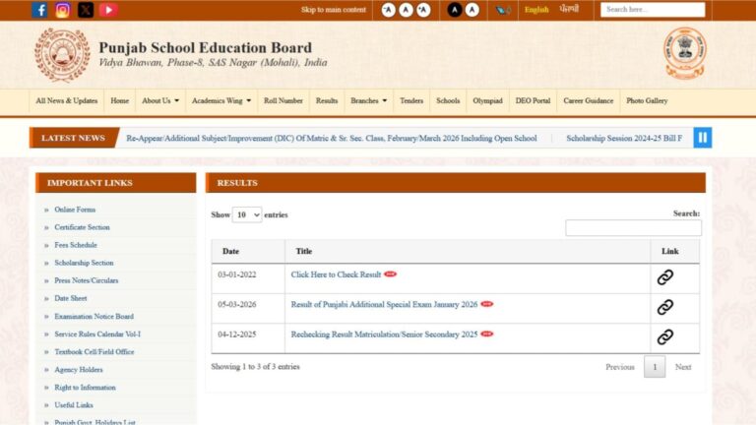Open Schools menu item
This screenshot has height=425, width=756.
448,100
